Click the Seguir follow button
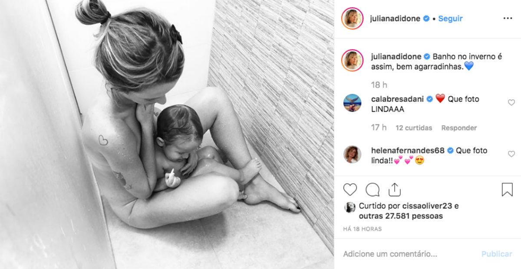The height and width of the screenshot is (269, 521). (x=450, y=19)
